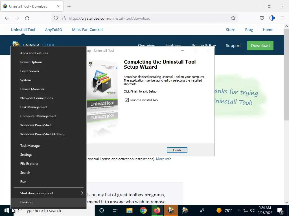Screen dimensions: 289x216
Task: Open Task View on taskbar
Action: click(x=115, y=210)
